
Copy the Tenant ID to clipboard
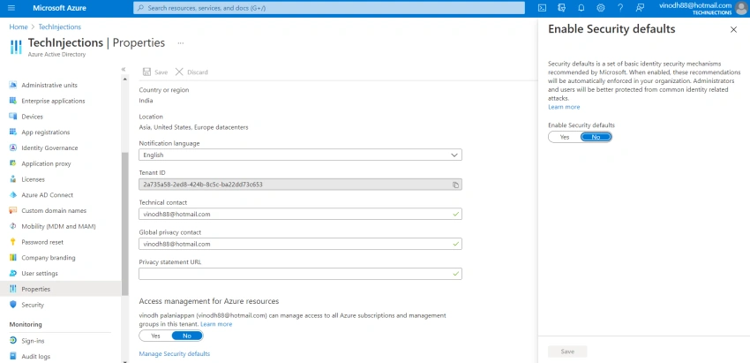click(455, 185)
